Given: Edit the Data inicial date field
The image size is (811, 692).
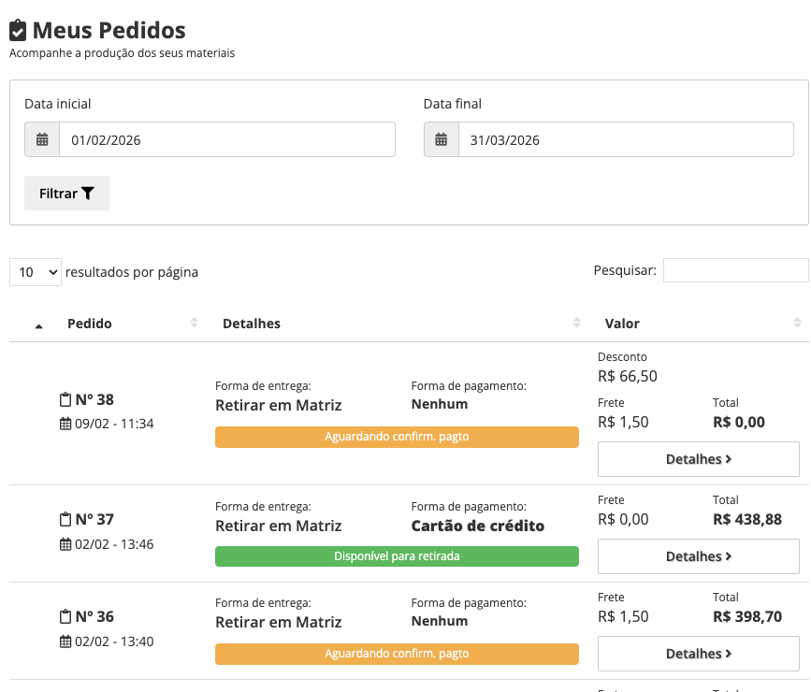Looking at the screenshot, I should click(x=226, y=139).
